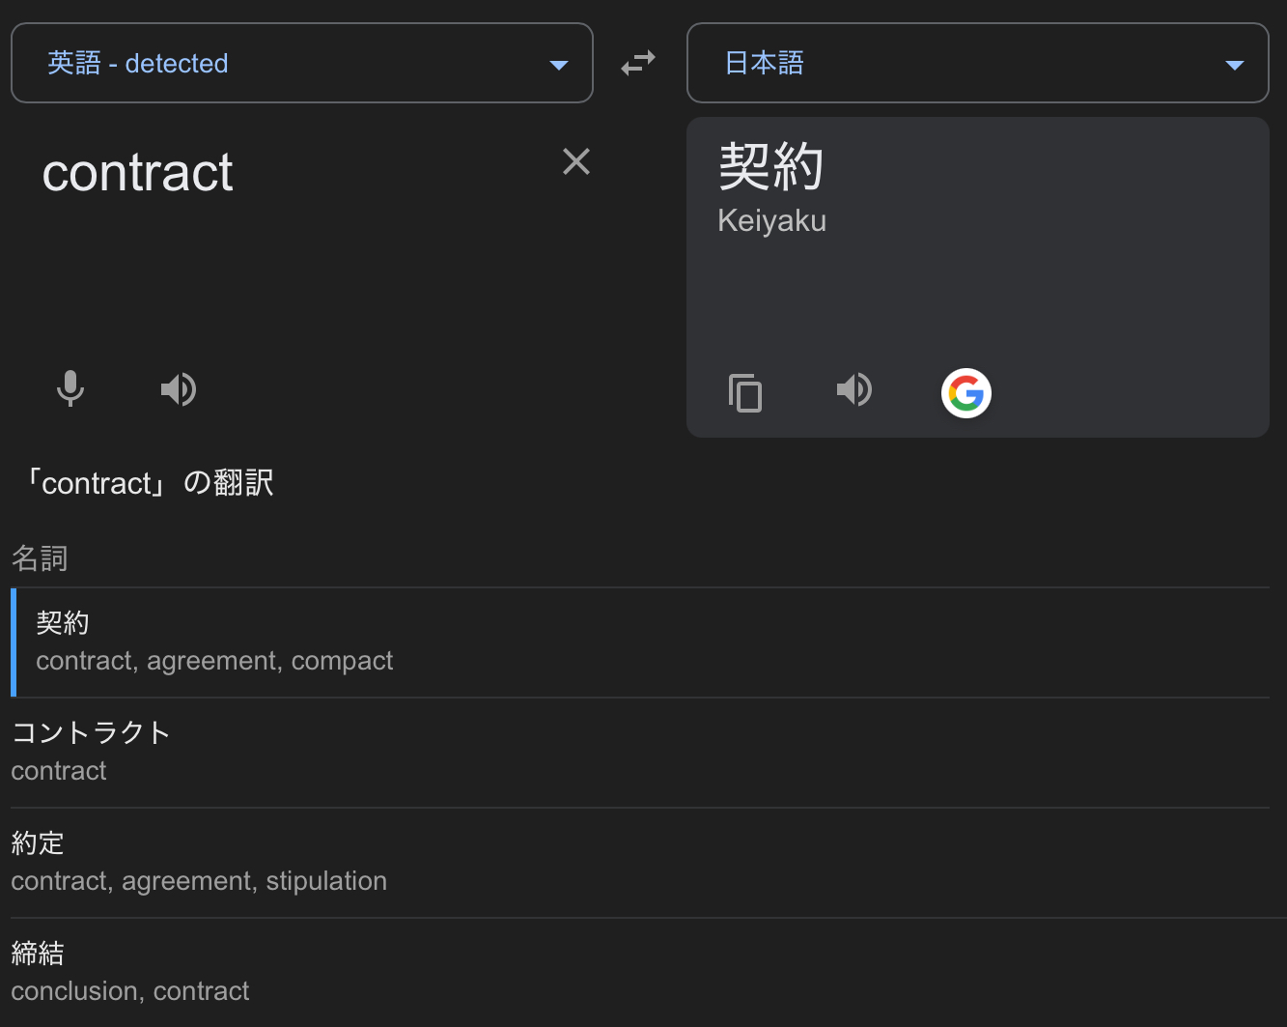Screen dimensions: 1287x1027
Task: Click the translated result 契約 text
Action: coord(770,167)
